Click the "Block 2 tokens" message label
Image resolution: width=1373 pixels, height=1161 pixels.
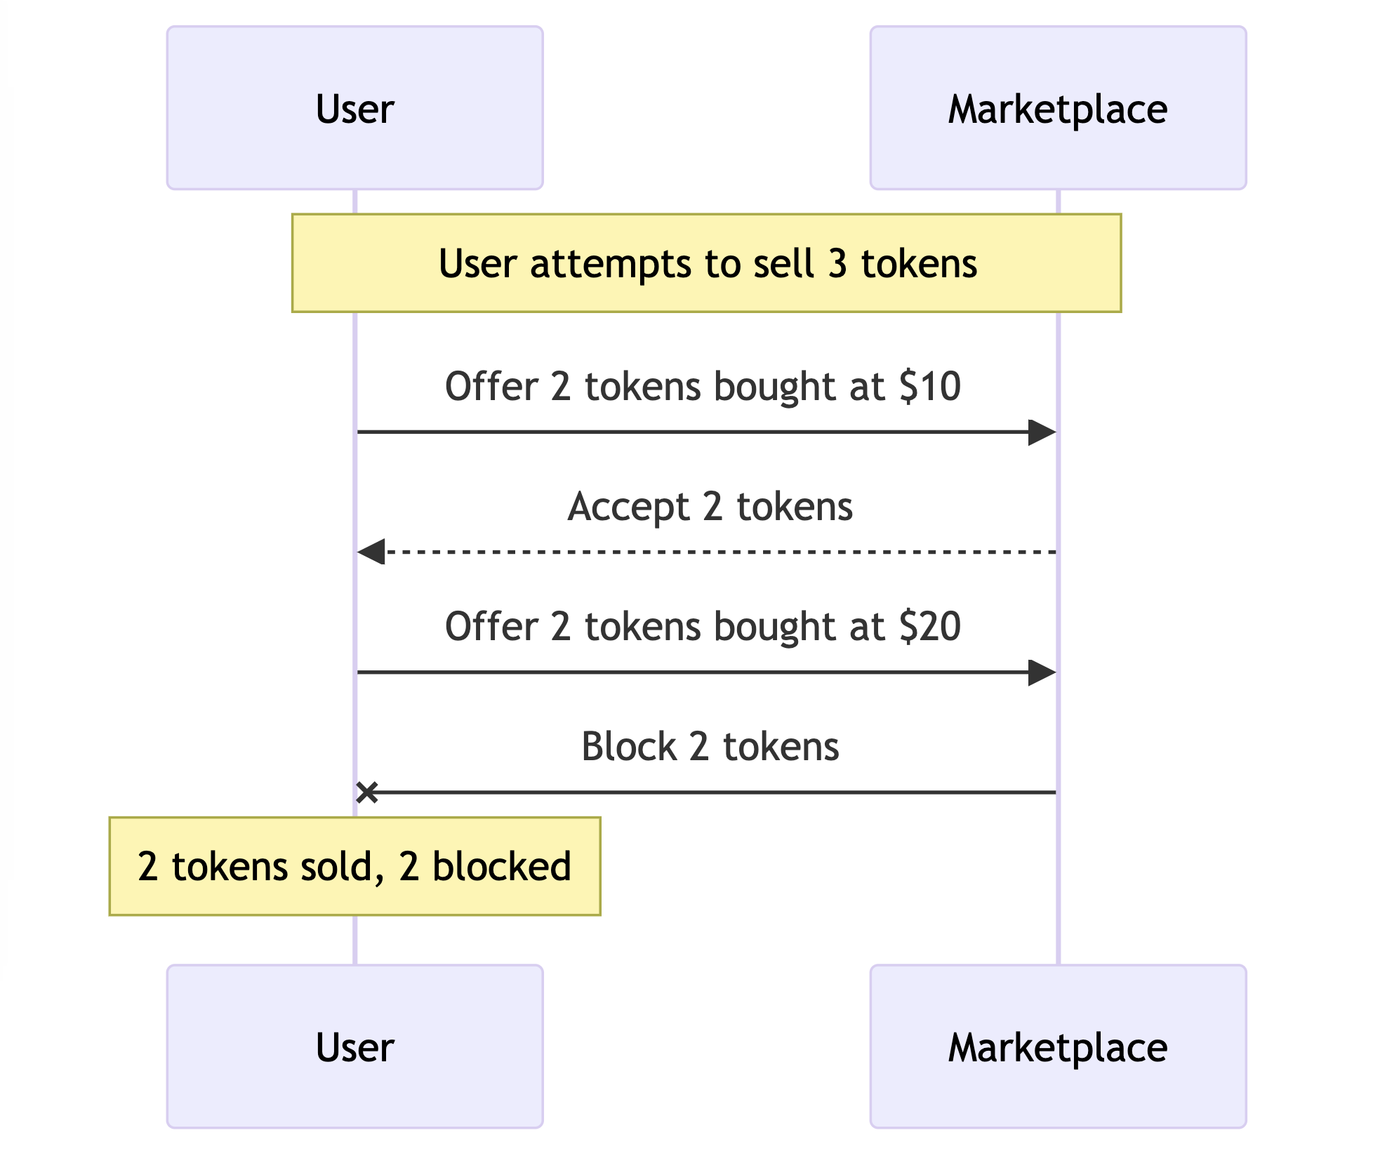[710, 747]
